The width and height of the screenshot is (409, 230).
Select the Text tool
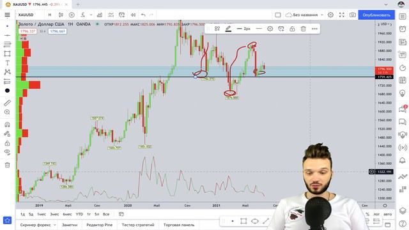click(7, 63)
